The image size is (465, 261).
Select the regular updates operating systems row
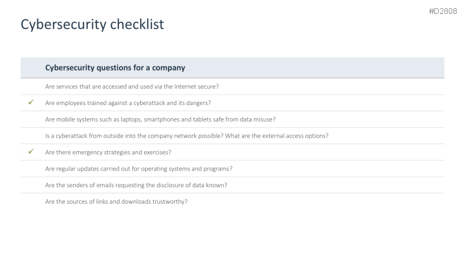point(138,168)
